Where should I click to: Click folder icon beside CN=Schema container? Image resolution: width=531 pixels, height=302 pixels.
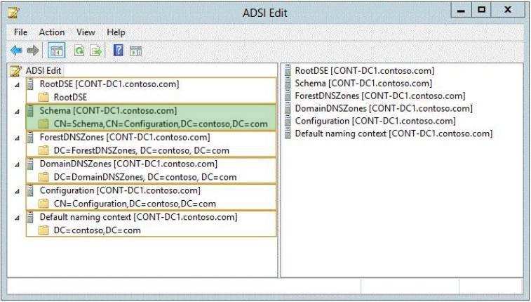43,124
